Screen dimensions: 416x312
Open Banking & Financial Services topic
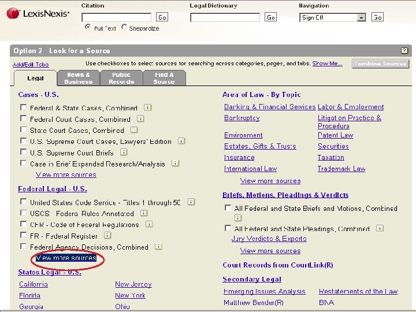(270, 107)
